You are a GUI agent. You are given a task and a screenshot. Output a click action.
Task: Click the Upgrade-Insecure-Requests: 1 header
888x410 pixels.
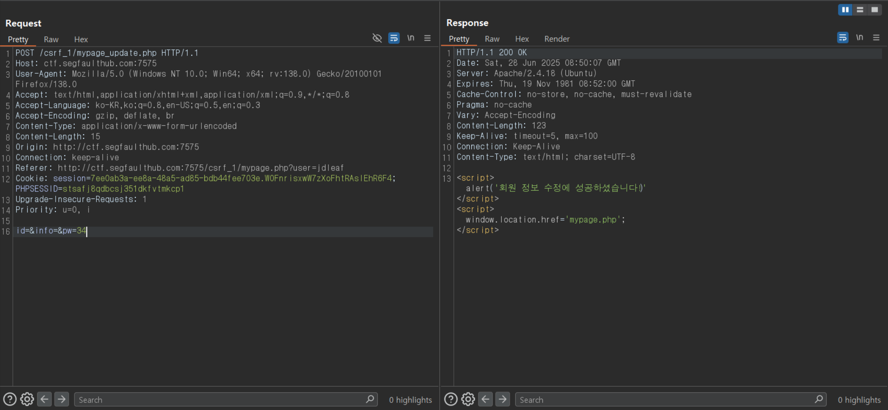pos(81,199)
